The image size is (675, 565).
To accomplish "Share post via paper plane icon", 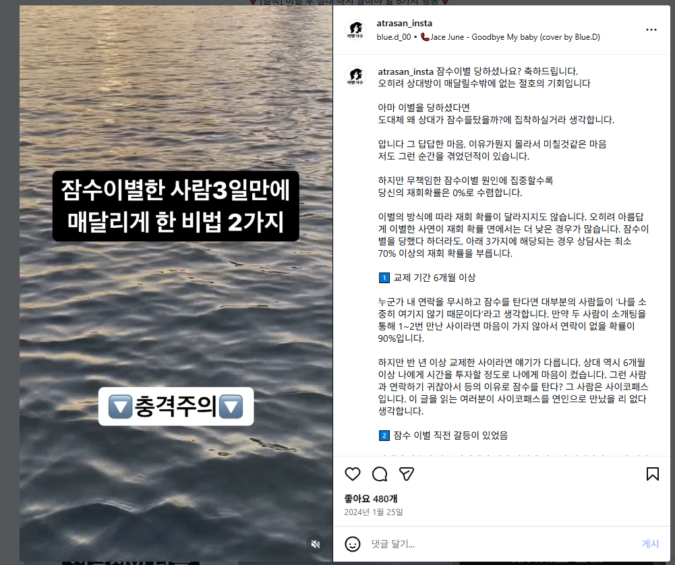I will [407, 474].
